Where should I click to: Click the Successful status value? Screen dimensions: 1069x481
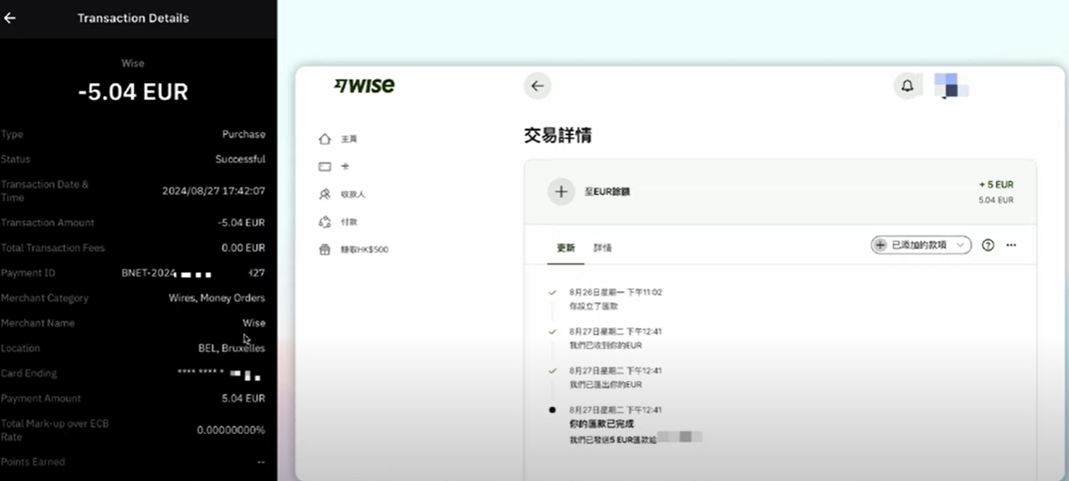[240, 159]
